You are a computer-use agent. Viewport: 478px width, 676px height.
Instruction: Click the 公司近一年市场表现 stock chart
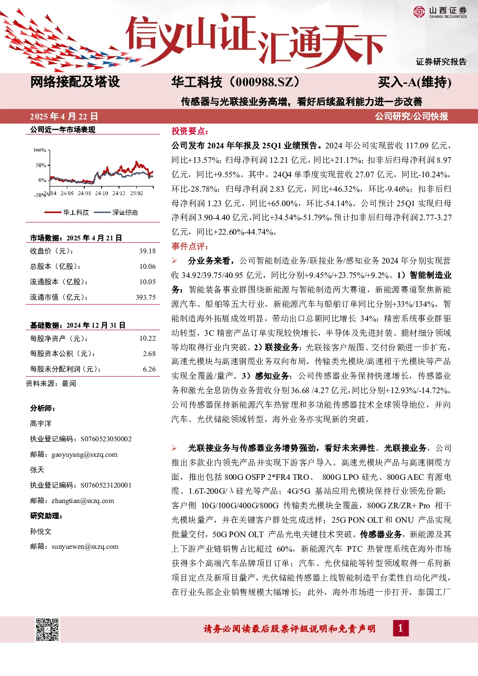[93, 181]
